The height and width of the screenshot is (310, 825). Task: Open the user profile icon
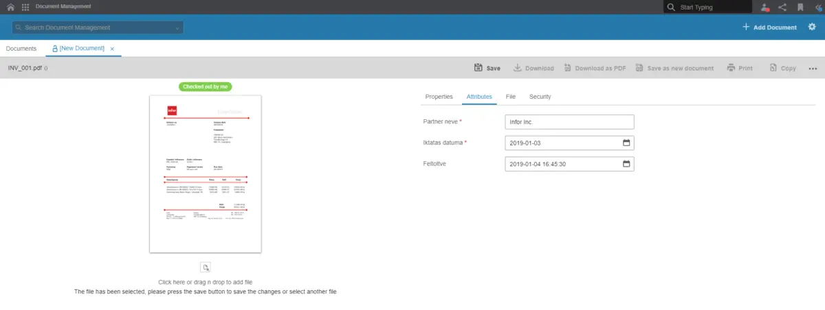click(x=765, y=7)
